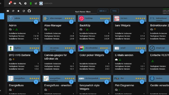Select highlighted blue sidebar item

click(x=2, y=16)
